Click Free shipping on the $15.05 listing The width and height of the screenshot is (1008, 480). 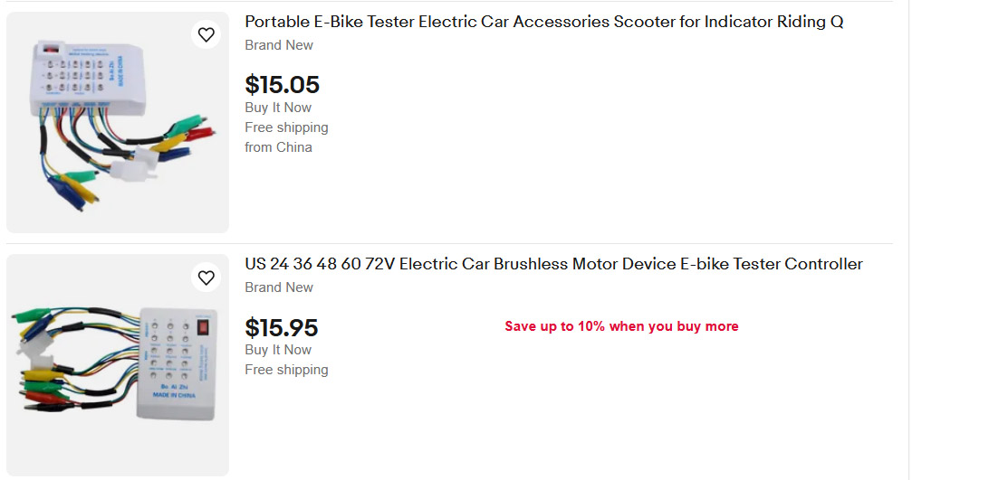click(286, 127)
